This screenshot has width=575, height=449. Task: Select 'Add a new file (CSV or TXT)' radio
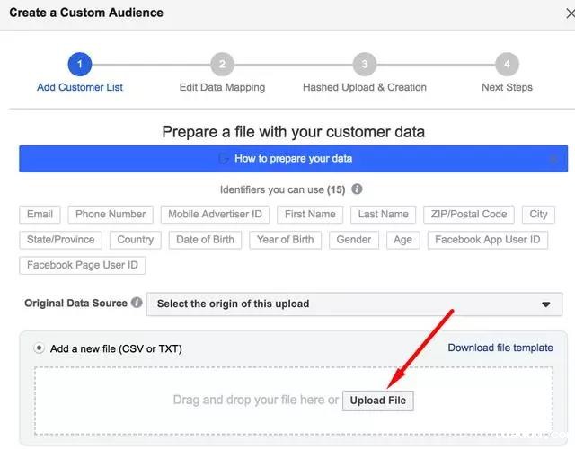39,348
